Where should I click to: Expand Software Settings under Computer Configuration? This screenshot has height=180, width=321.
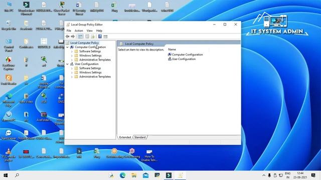[72, 51]
